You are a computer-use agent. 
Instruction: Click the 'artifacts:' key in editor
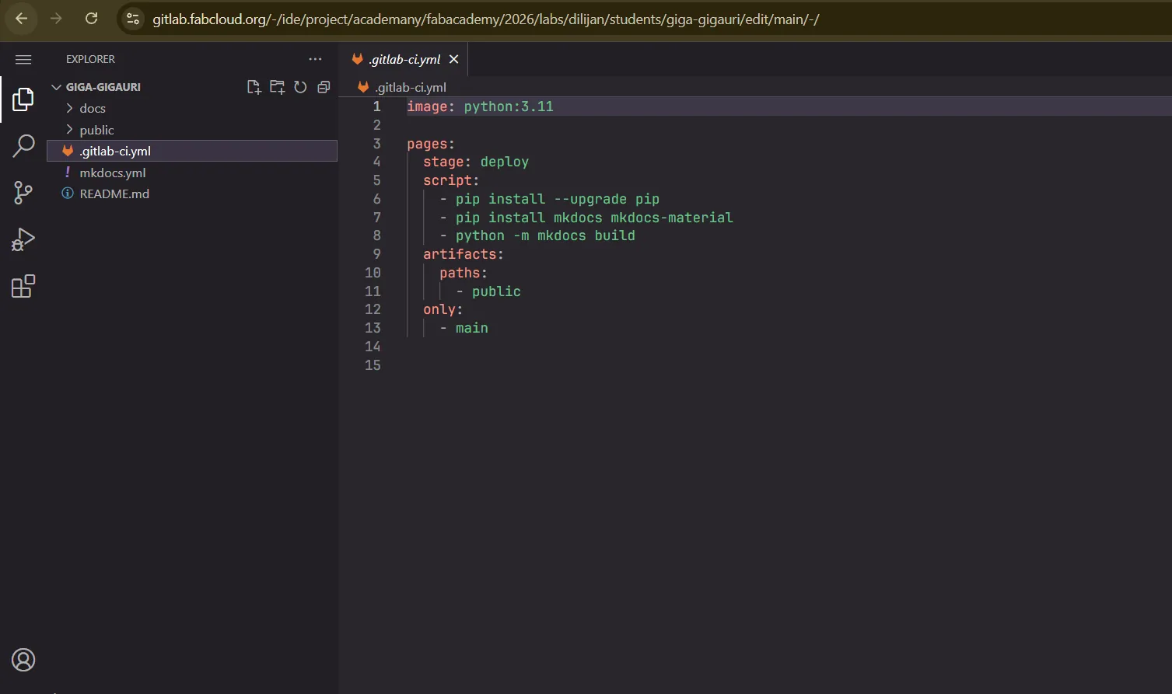tap(464, 254)
